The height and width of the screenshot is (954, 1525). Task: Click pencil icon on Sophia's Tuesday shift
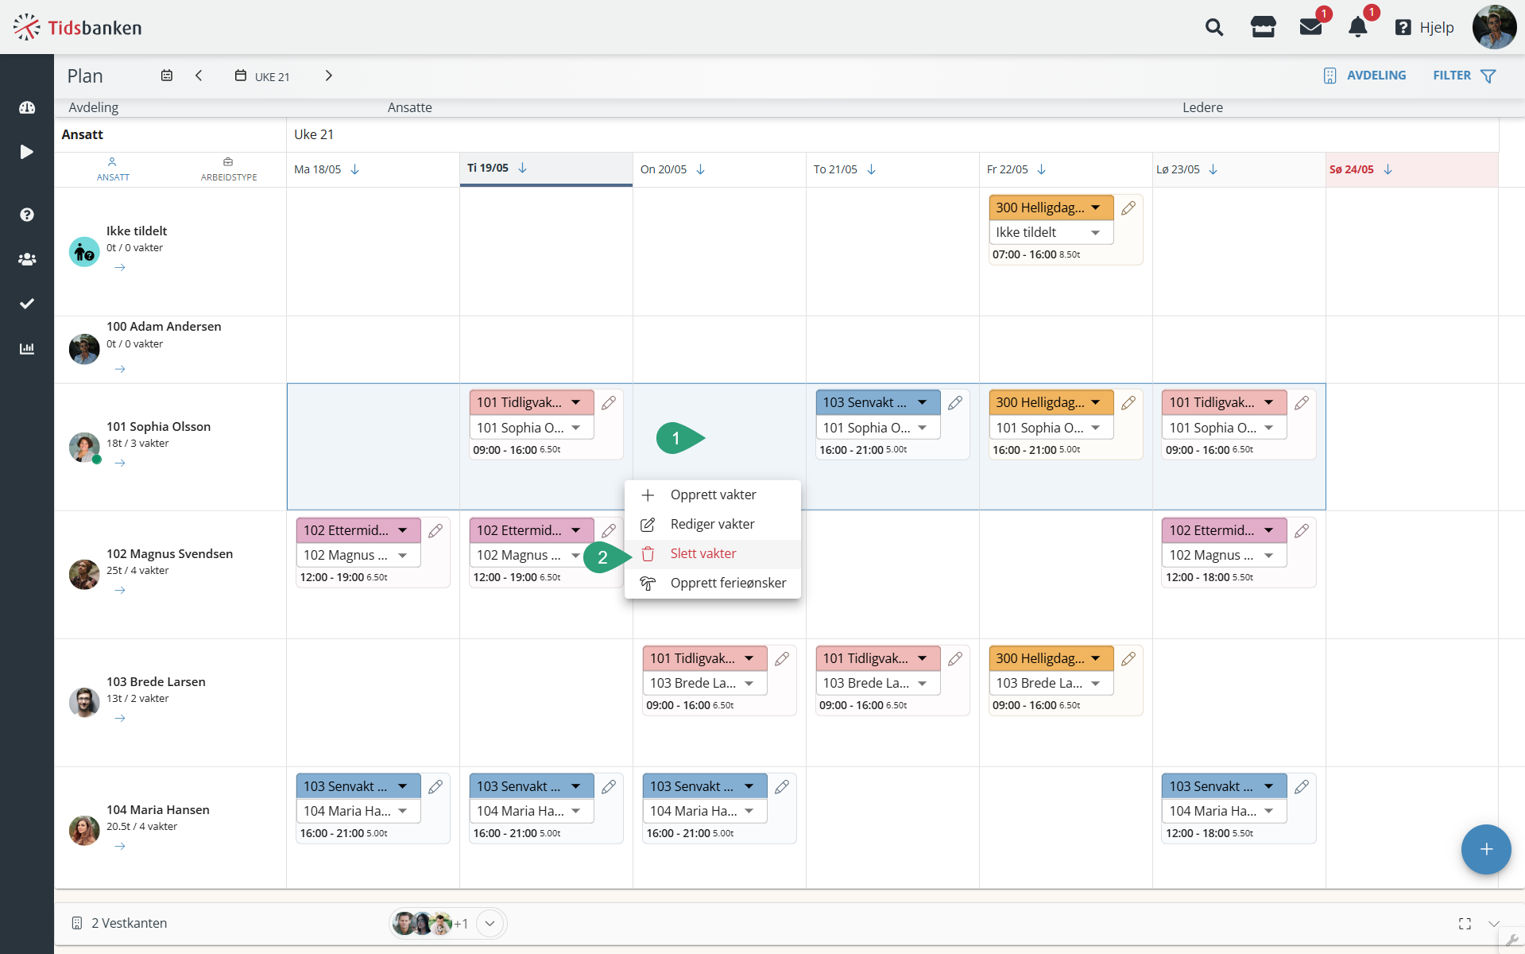609,403
